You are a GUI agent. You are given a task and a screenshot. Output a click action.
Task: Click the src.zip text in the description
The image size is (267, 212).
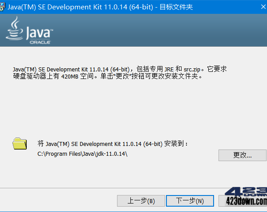[x=194, y=69]
